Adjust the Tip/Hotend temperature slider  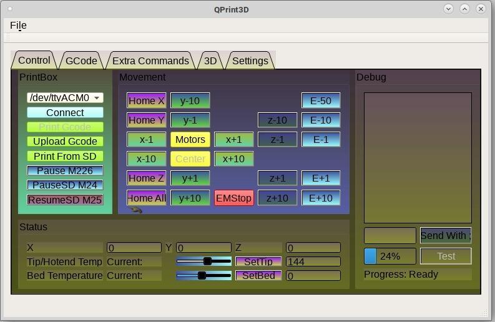(207, 261)
